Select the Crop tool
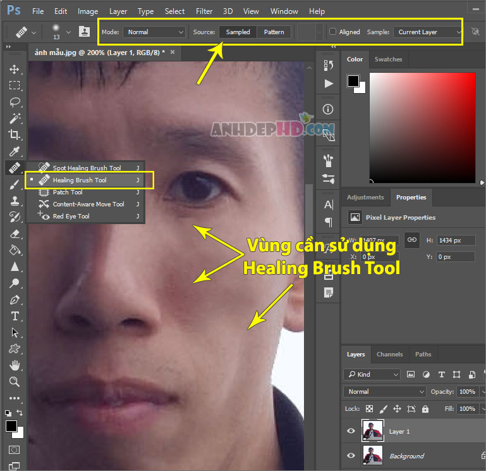This screenshot has height=471, width=486. pos(15,135)
